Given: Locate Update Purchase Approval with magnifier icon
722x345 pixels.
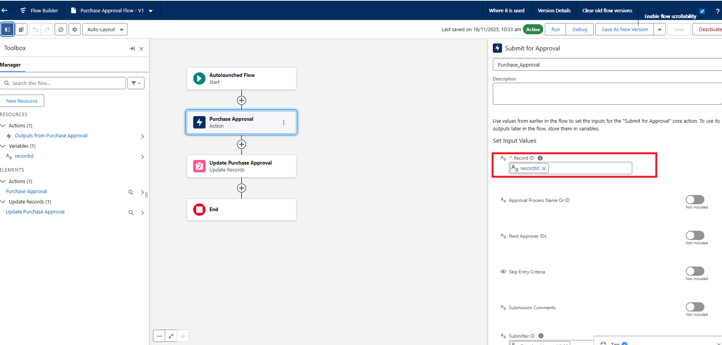Looking at the screenshot, I should 131,213.
